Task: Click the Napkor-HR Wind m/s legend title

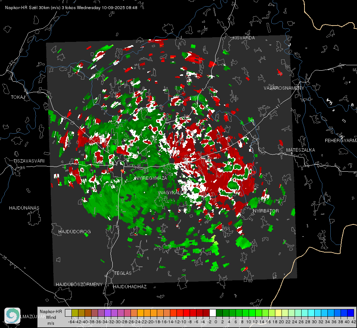Action: pos(51,317)
